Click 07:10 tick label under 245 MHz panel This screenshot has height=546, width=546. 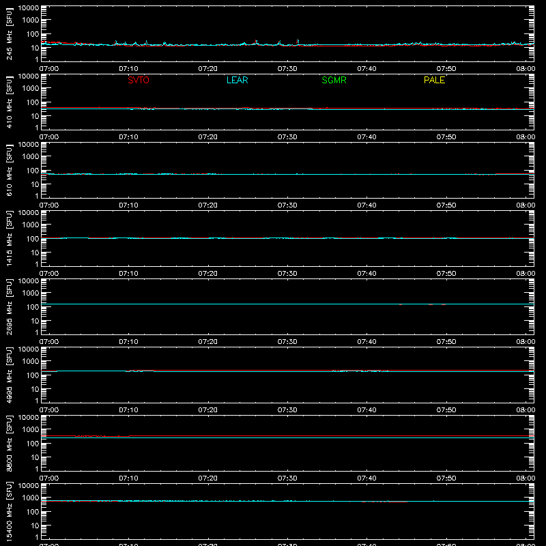pos(128,69)
